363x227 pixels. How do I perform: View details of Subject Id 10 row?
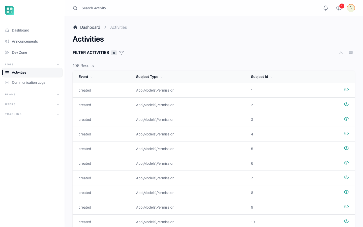pos(346,221)
